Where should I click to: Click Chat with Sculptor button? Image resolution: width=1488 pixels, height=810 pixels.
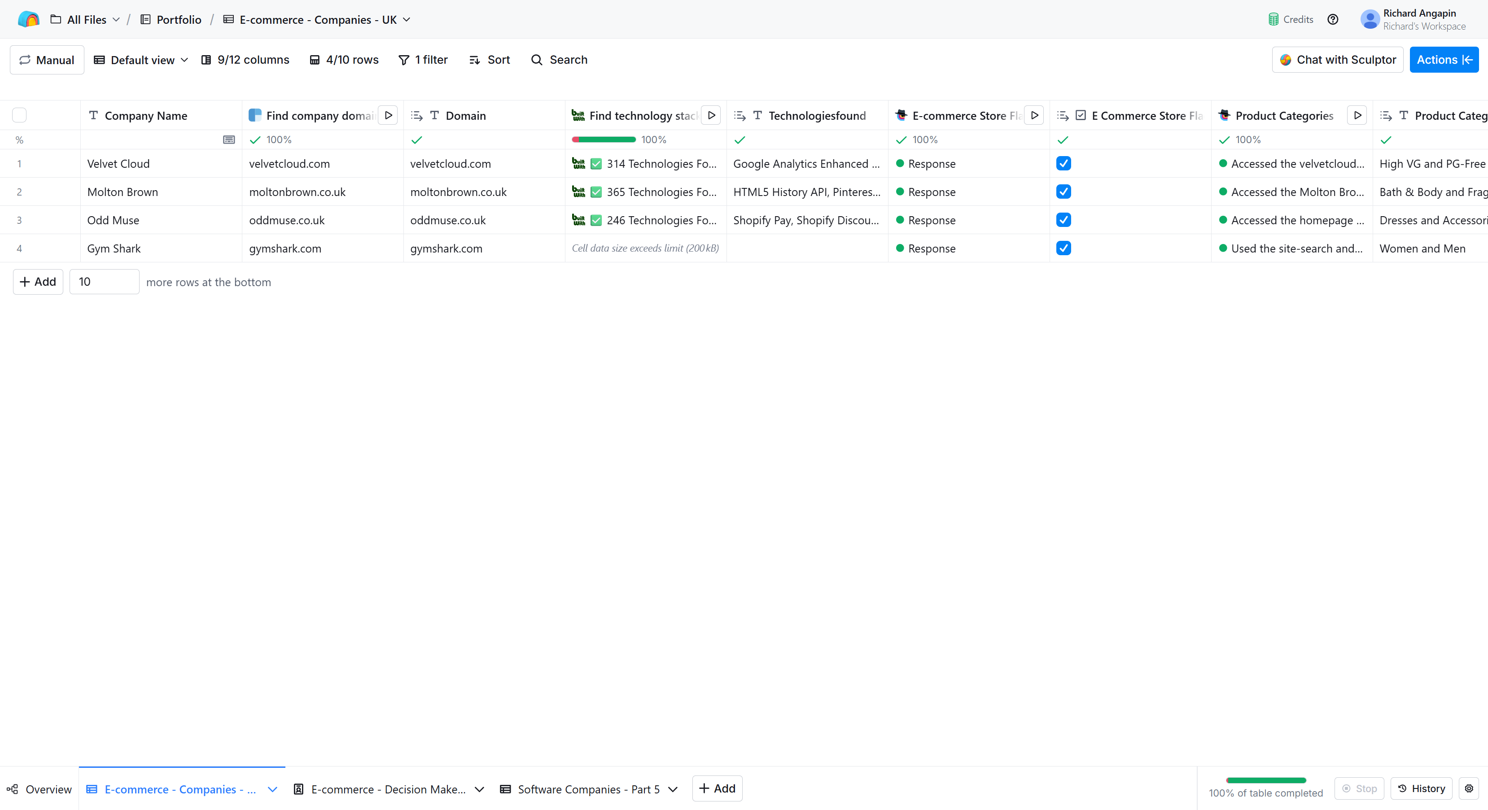pyautogui.click(x=1337, y=60)
